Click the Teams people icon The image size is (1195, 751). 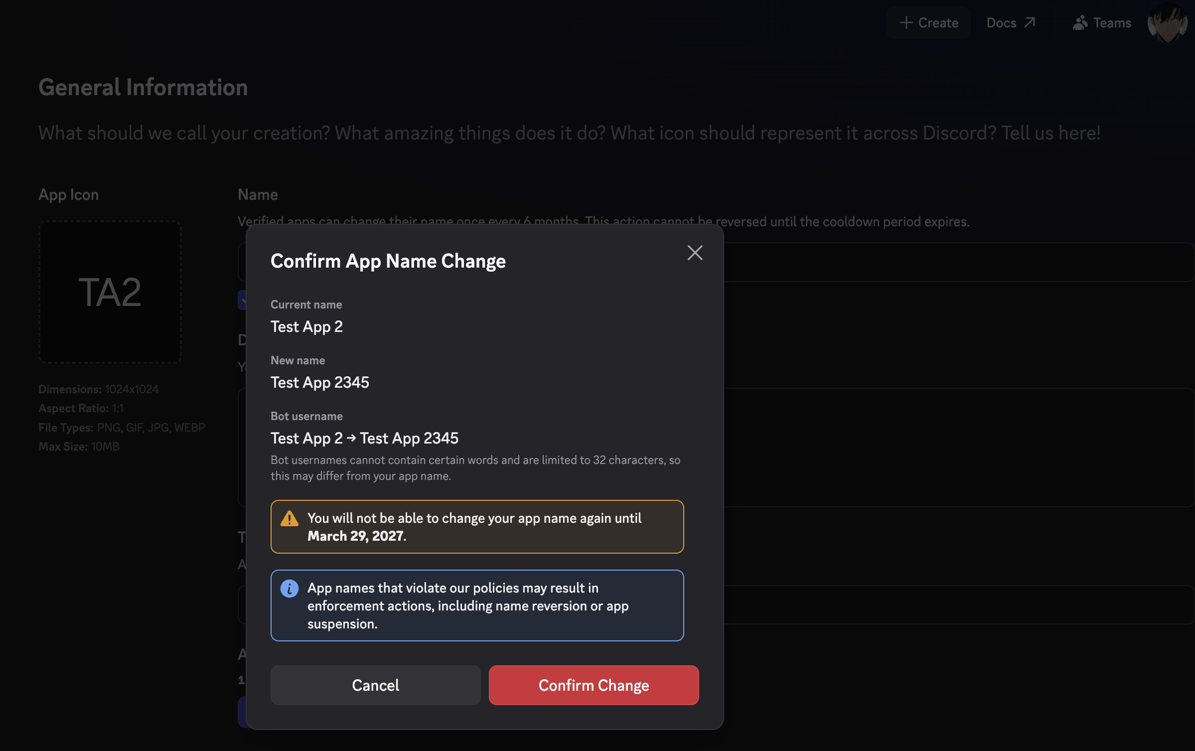(x=1080, y=23)
